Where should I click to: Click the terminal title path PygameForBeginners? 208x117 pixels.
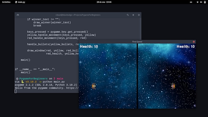tap(78, 15)
